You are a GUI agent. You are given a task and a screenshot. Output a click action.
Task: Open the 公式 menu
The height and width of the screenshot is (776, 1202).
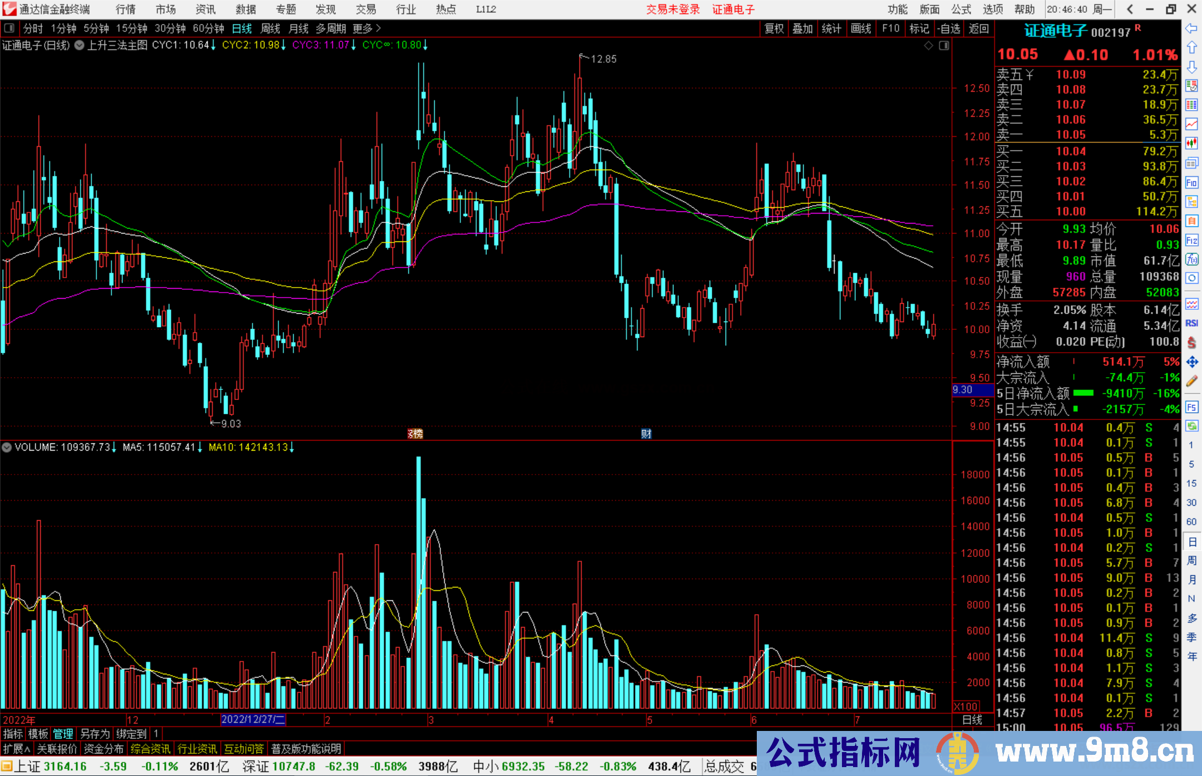(961, 9)
